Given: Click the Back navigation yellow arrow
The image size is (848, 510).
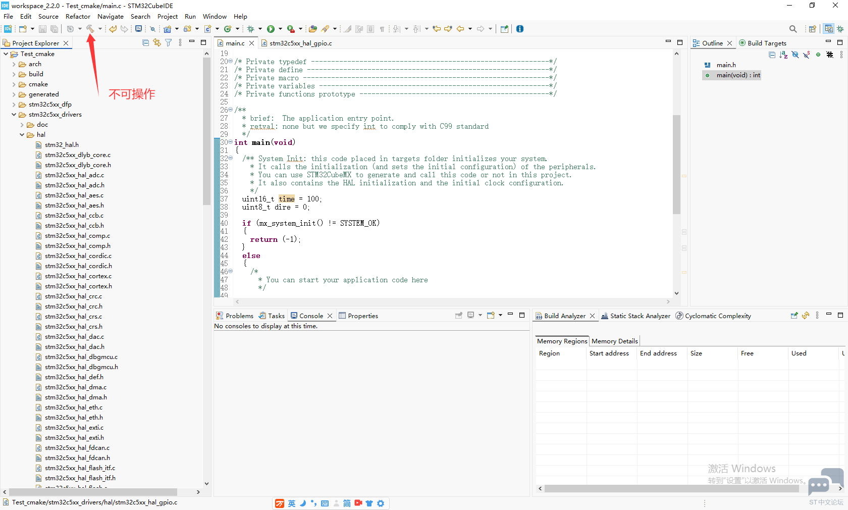Looking at the screenshot, I should (460, 29).
